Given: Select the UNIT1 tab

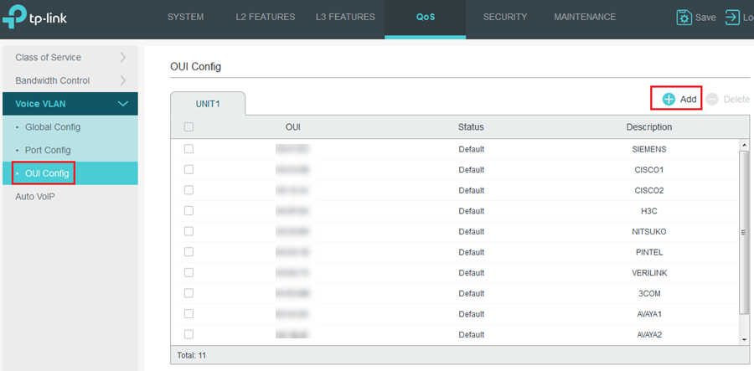Looking at the screenshot, I should pos(207,103).
